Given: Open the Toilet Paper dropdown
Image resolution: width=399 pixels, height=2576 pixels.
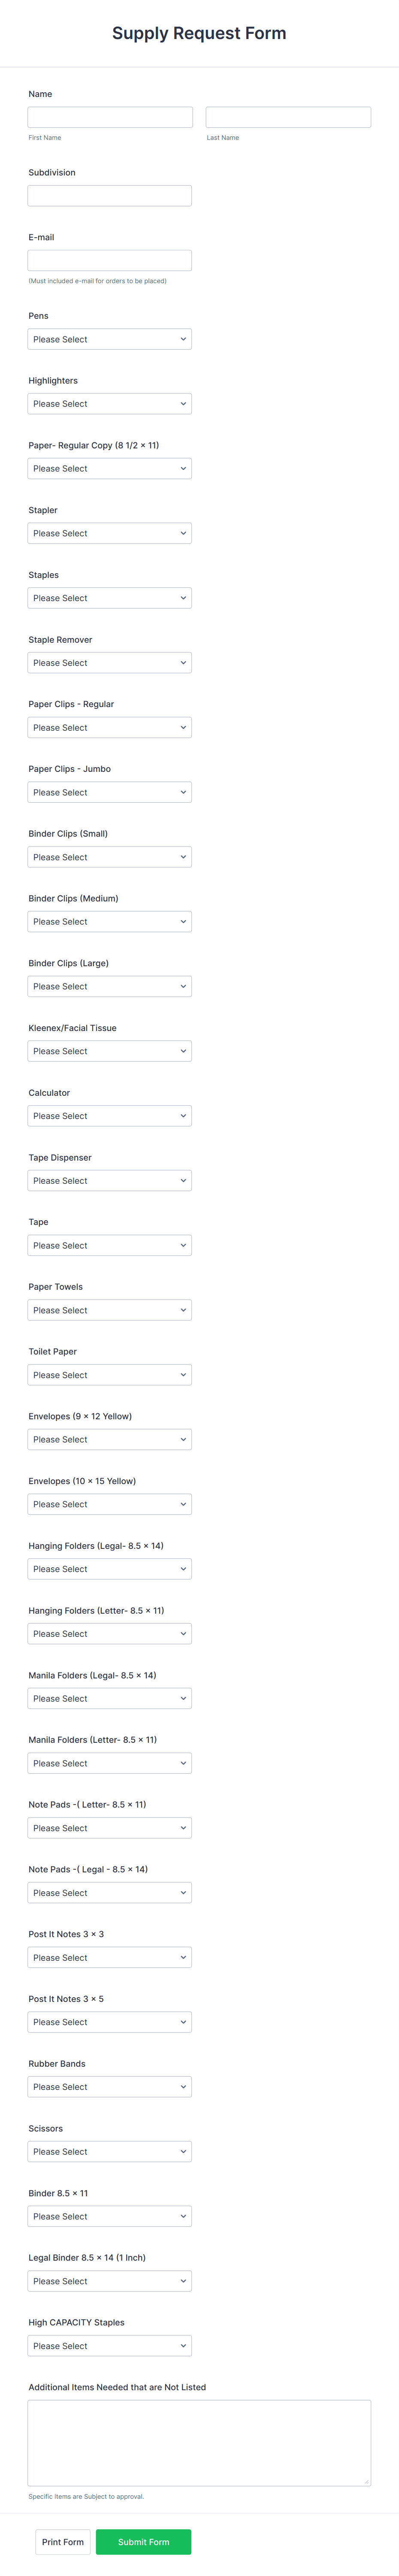Looking at the screenshot, I should (110, 1375).
